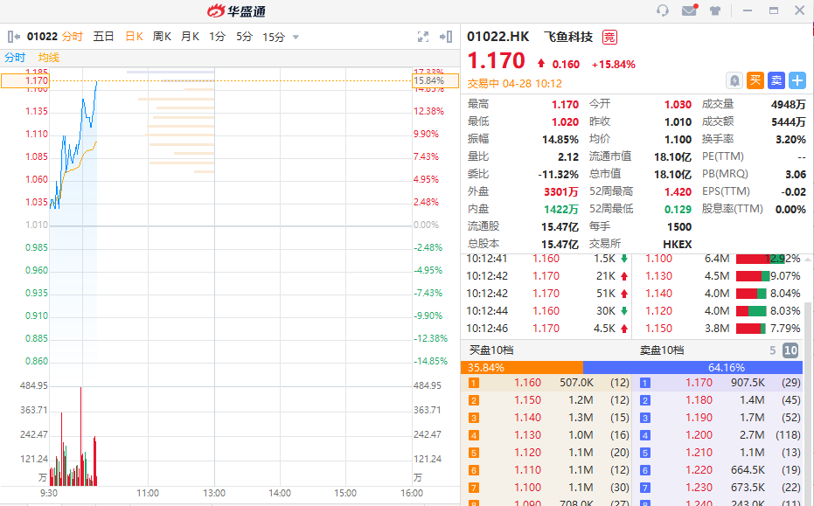Click the 成交量 4948万 value
This screenshot has width=814, height=506.
coord(788,104)
